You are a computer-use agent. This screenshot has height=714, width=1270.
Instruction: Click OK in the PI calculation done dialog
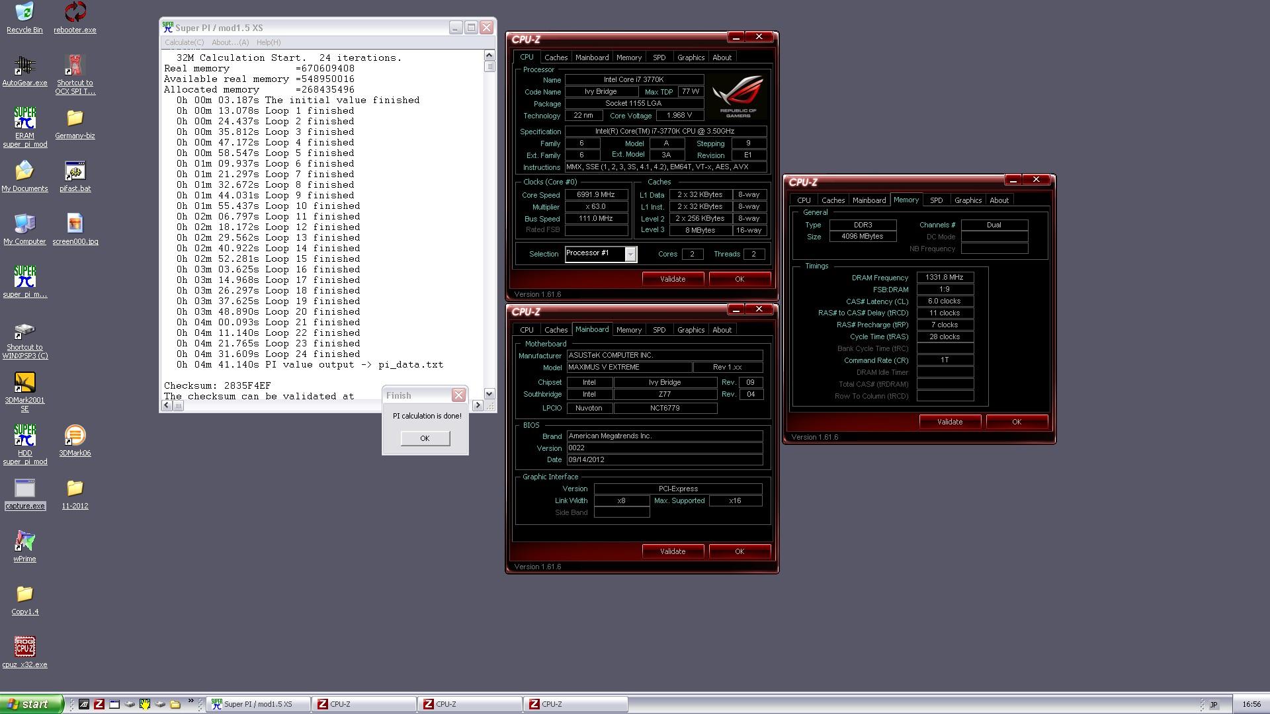(425, 438)
